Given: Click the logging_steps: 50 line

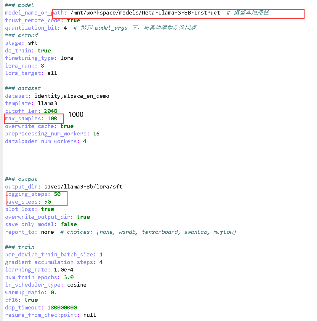Looking at the screenshot, I should tap(33, 194).
